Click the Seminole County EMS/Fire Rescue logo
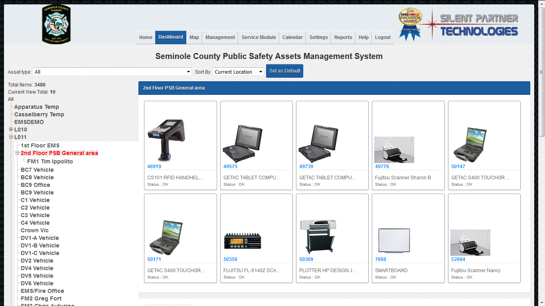 (56, 24)
